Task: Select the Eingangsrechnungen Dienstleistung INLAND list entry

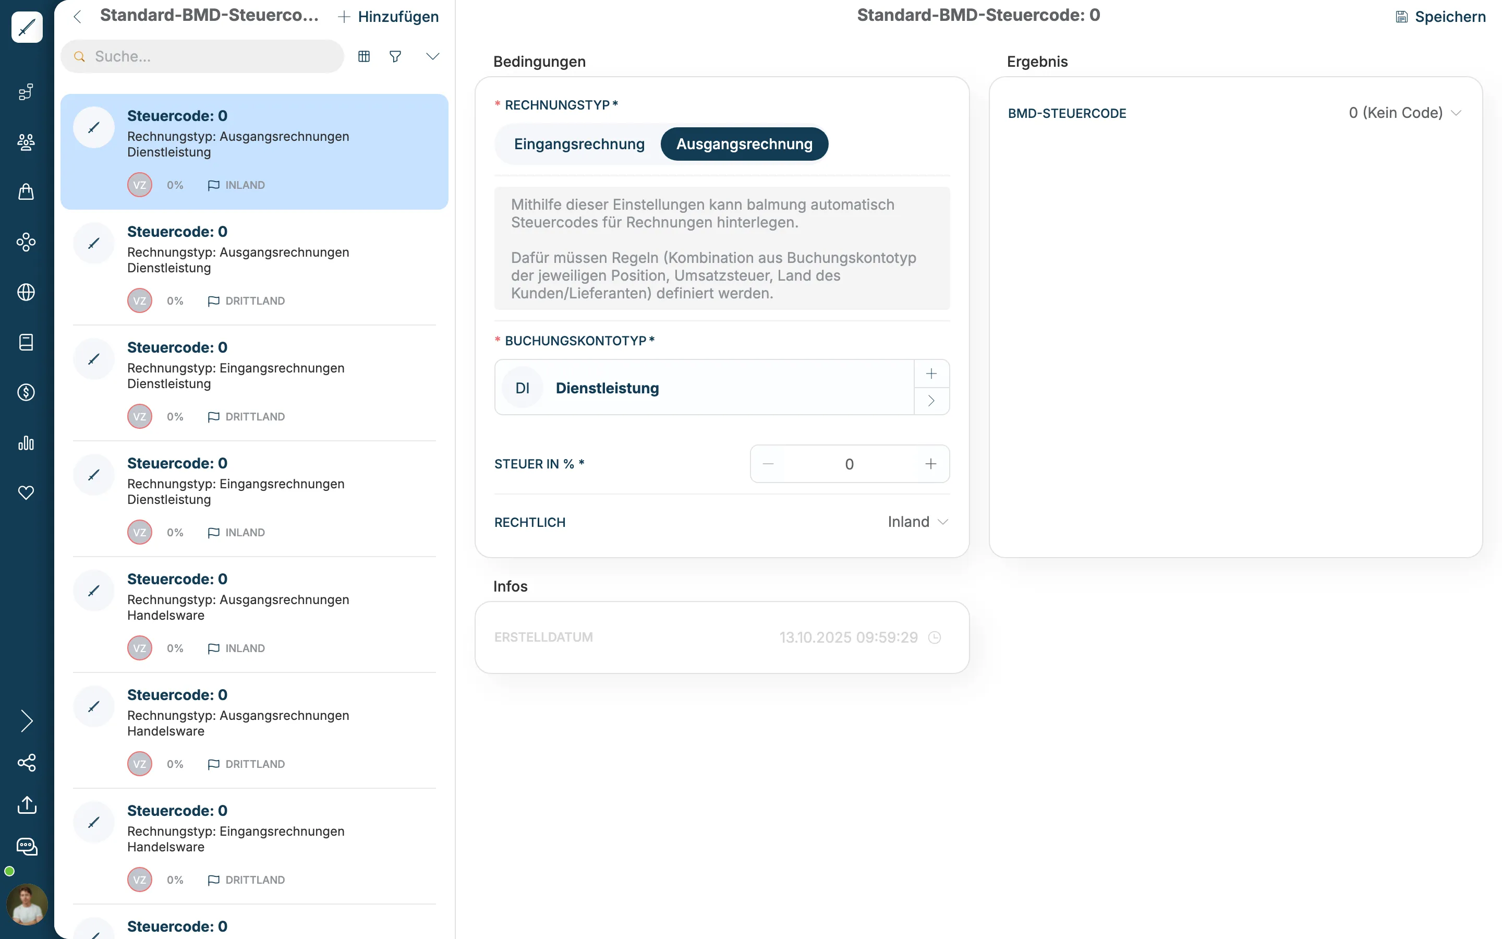Action: (255, 499)
